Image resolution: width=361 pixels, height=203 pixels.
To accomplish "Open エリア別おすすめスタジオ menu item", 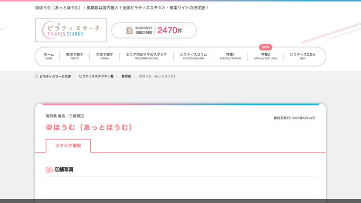I will click(x=147, y=56).
